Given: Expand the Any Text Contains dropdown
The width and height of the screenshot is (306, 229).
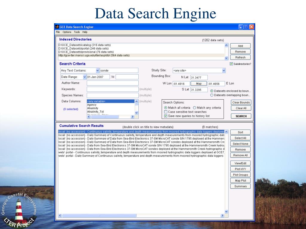Looking at the screenshot, I should click(x=97, y=70).
